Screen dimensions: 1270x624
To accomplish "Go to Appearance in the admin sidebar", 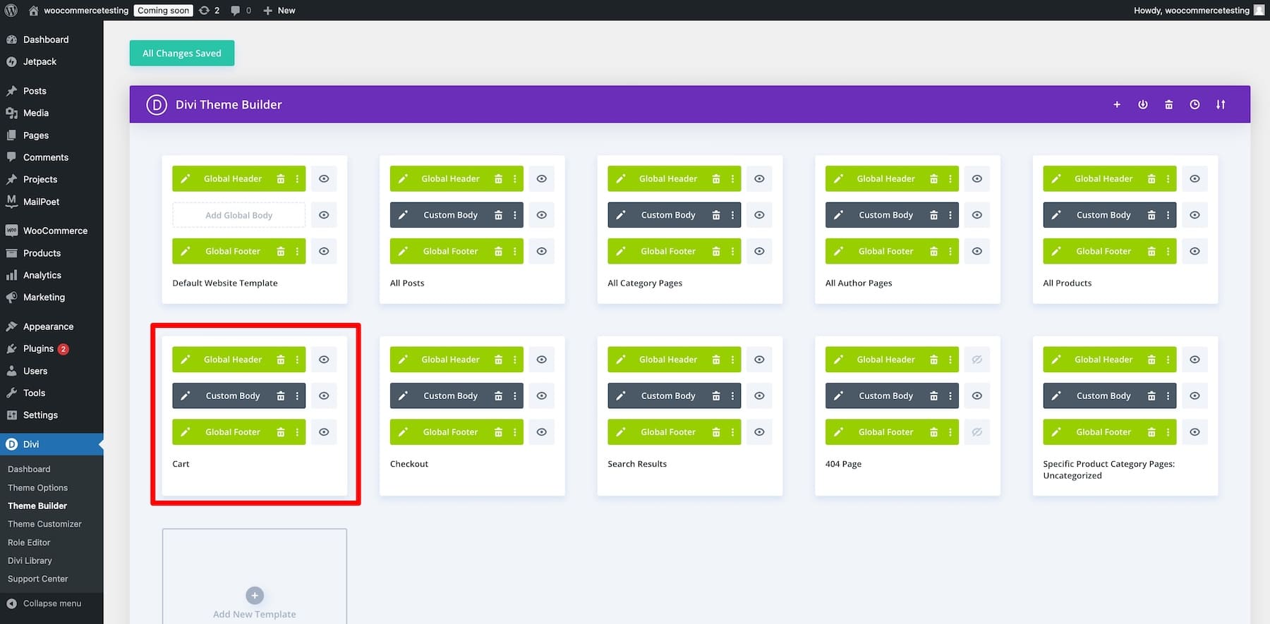I will (52, 326).
